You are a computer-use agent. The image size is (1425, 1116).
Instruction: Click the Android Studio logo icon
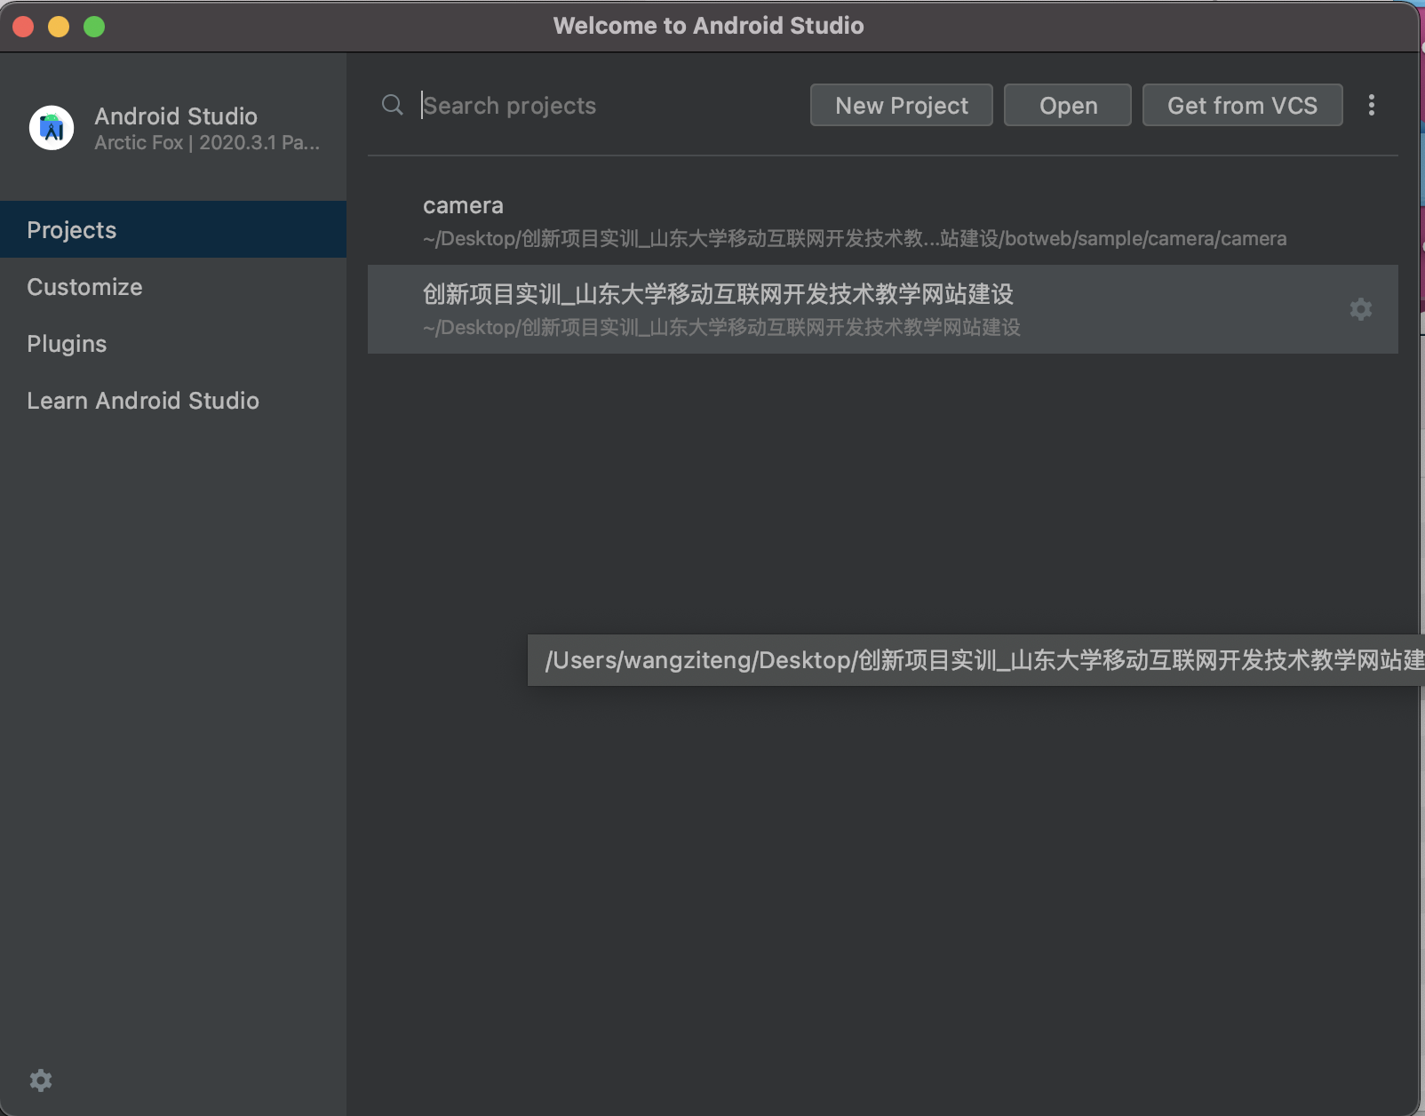click(52, 128)
